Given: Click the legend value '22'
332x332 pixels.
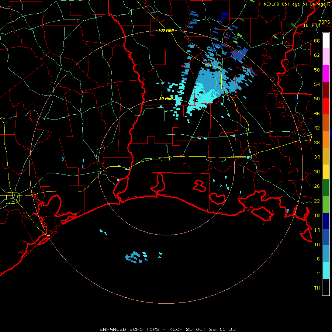Looking at the screenshot, I should 317,201.
